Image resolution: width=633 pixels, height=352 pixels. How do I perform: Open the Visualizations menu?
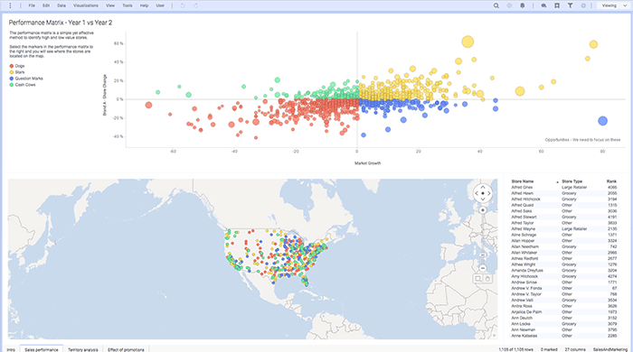(x=86, y=5)
